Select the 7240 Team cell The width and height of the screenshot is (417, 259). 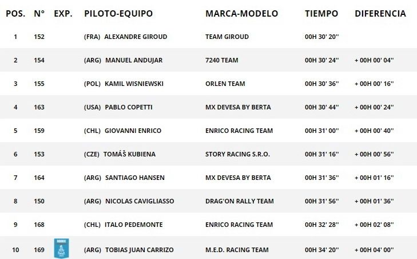221,60
